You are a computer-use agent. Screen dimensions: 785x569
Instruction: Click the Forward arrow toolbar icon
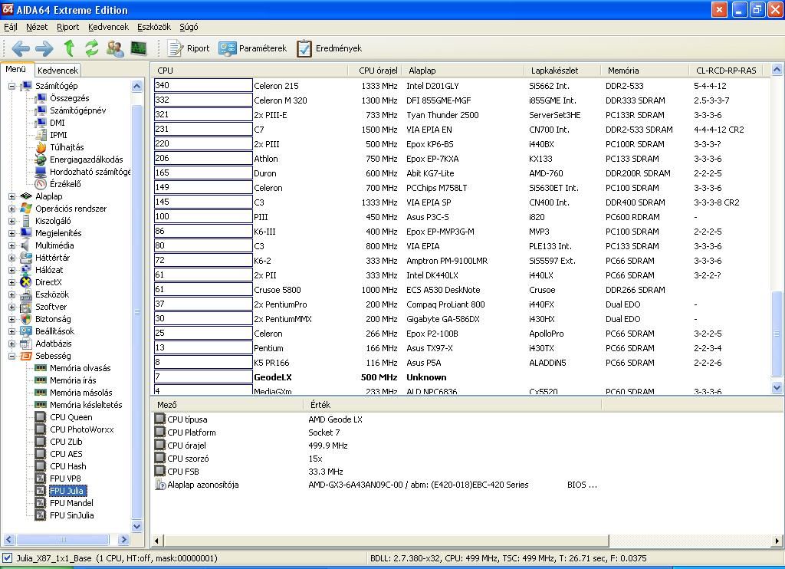tap(44, 48)
